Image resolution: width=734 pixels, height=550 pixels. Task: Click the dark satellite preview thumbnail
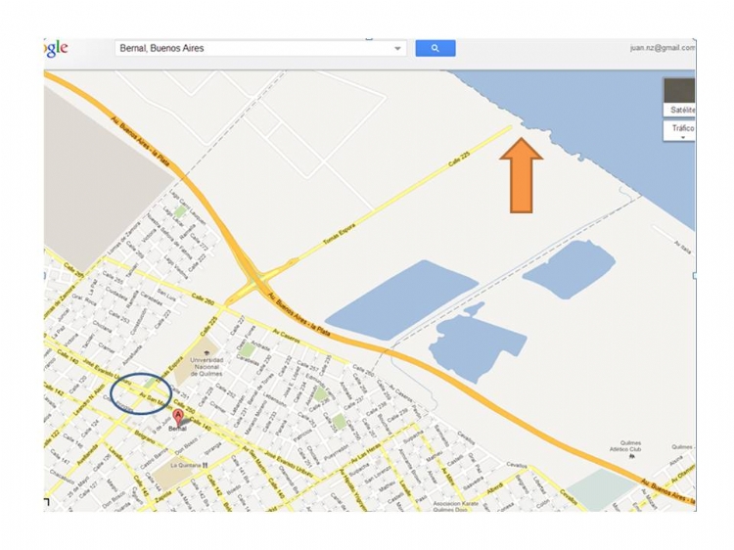click(x=679, y=91)
